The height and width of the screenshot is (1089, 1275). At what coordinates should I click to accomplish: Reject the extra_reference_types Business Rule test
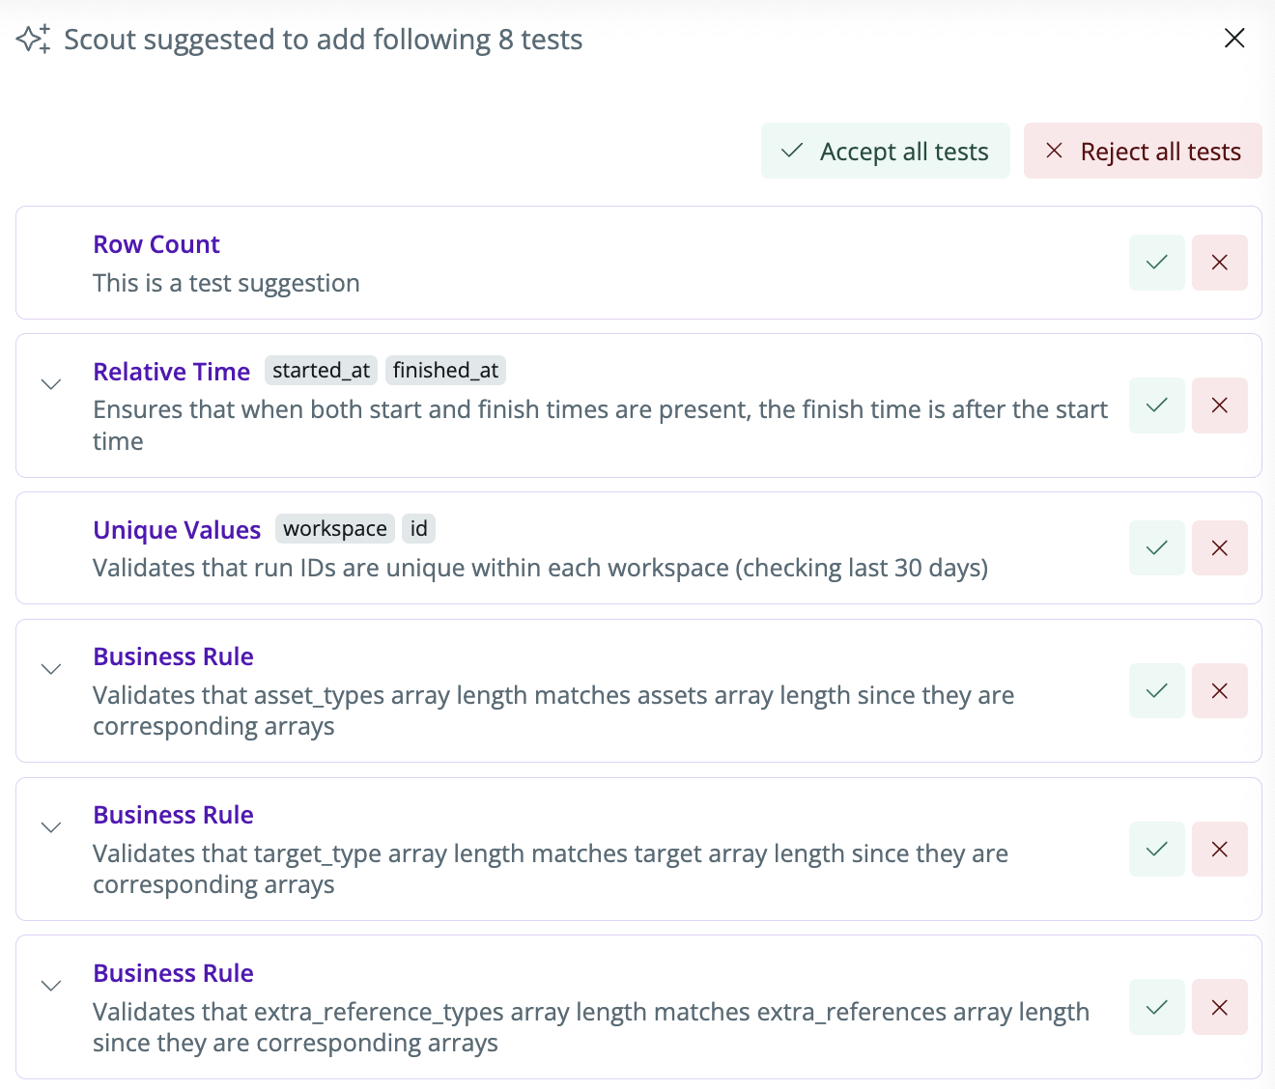1220,1007
